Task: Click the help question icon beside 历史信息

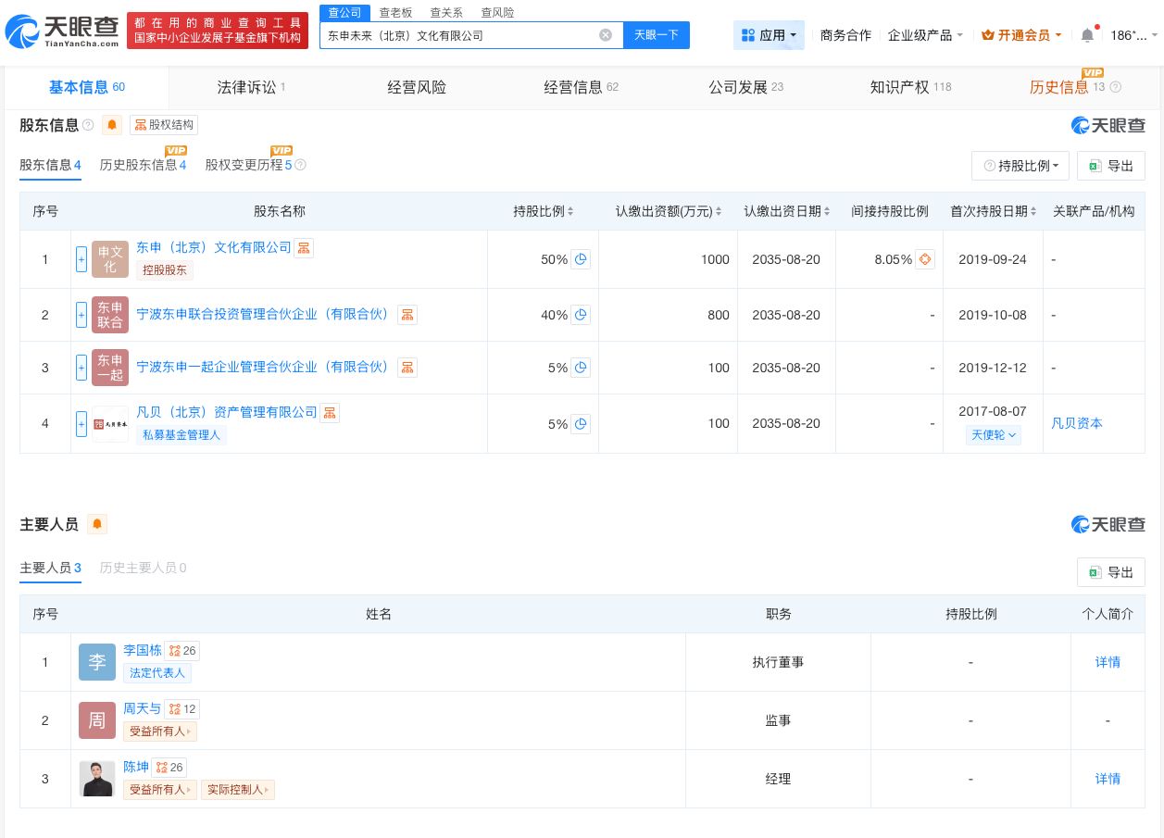Action: (1115, 87)
